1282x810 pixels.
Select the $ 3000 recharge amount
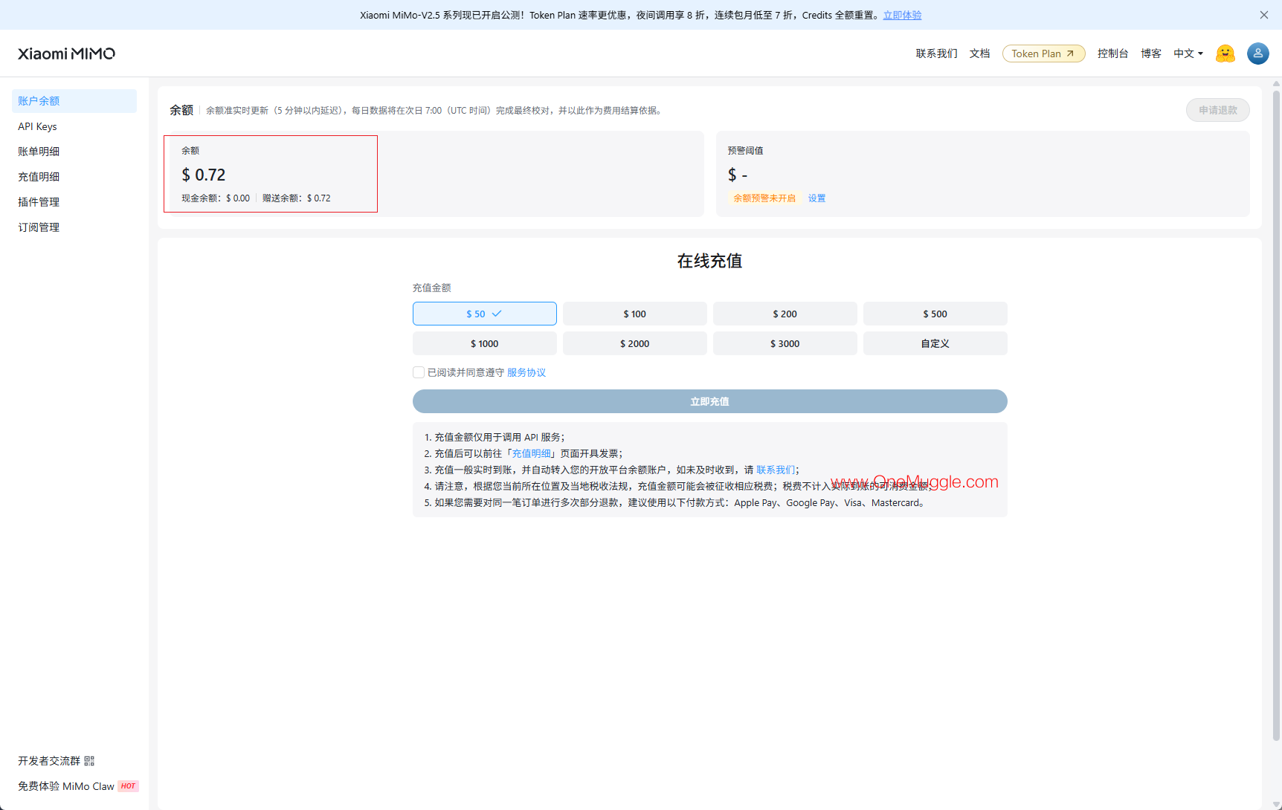point(785,343)
